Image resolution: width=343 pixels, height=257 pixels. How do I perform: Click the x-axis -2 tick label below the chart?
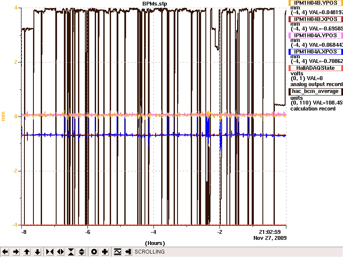[x=220, y=232]
